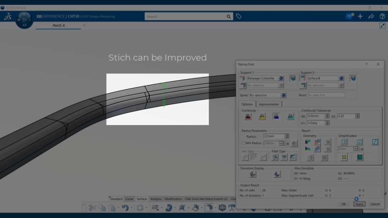Open CAA Solid MechMod Extend UC tab
Image resolution: width=388 pixels, height=218 pixels.
pos(206,199)
